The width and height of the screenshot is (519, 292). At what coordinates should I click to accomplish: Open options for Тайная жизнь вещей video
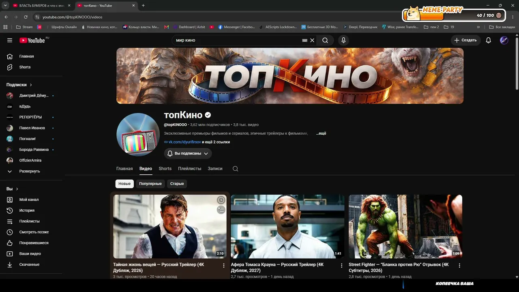pyautogui.click(x=224, y=266)
